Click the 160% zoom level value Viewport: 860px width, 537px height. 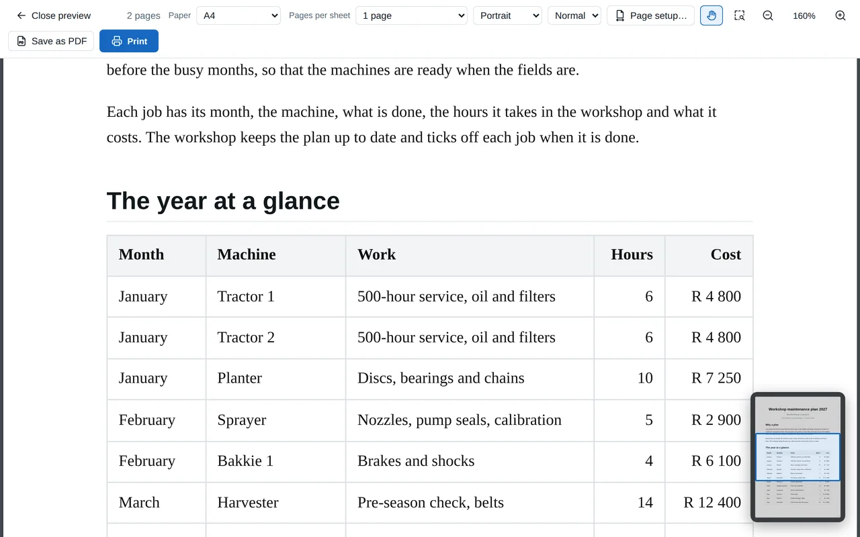[x=804, y=15]
